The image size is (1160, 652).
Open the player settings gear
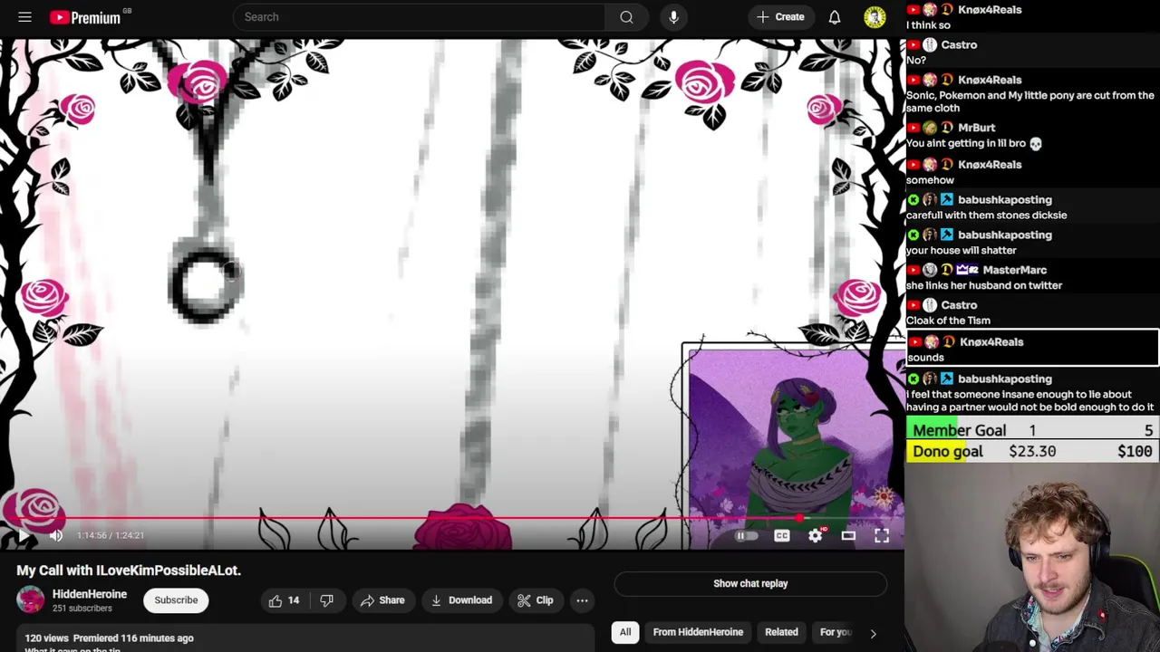coord(816,535)
